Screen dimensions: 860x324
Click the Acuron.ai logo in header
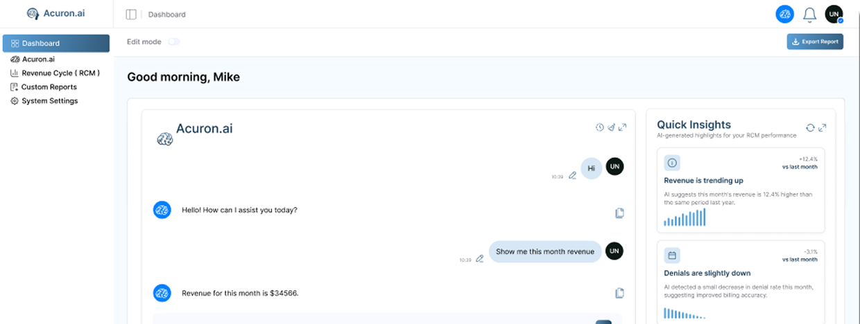pos(55,14)
